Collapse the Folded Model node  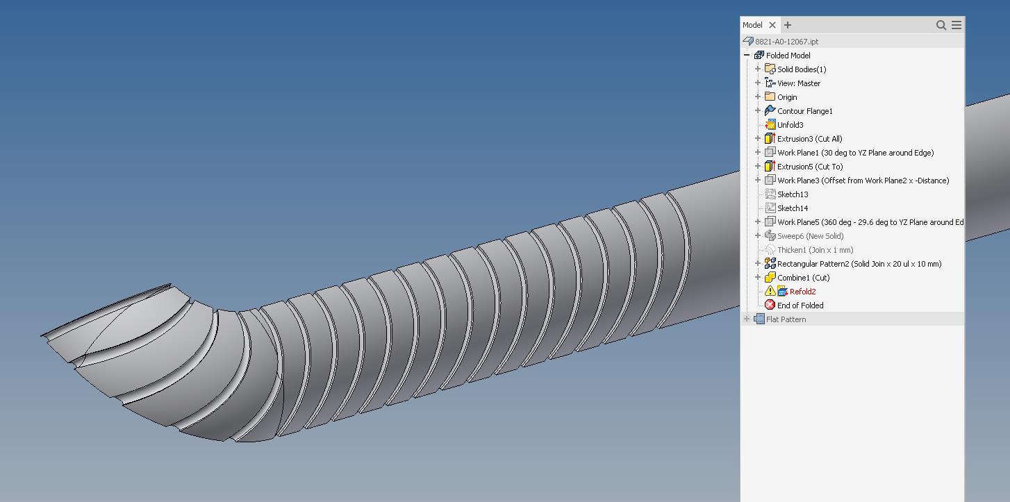coord(747,55)
